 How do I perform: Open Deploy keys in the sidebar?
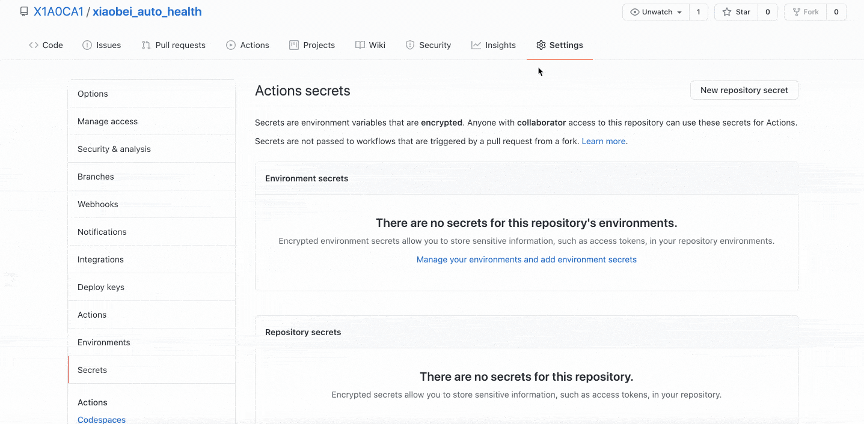tap(101, 287)
